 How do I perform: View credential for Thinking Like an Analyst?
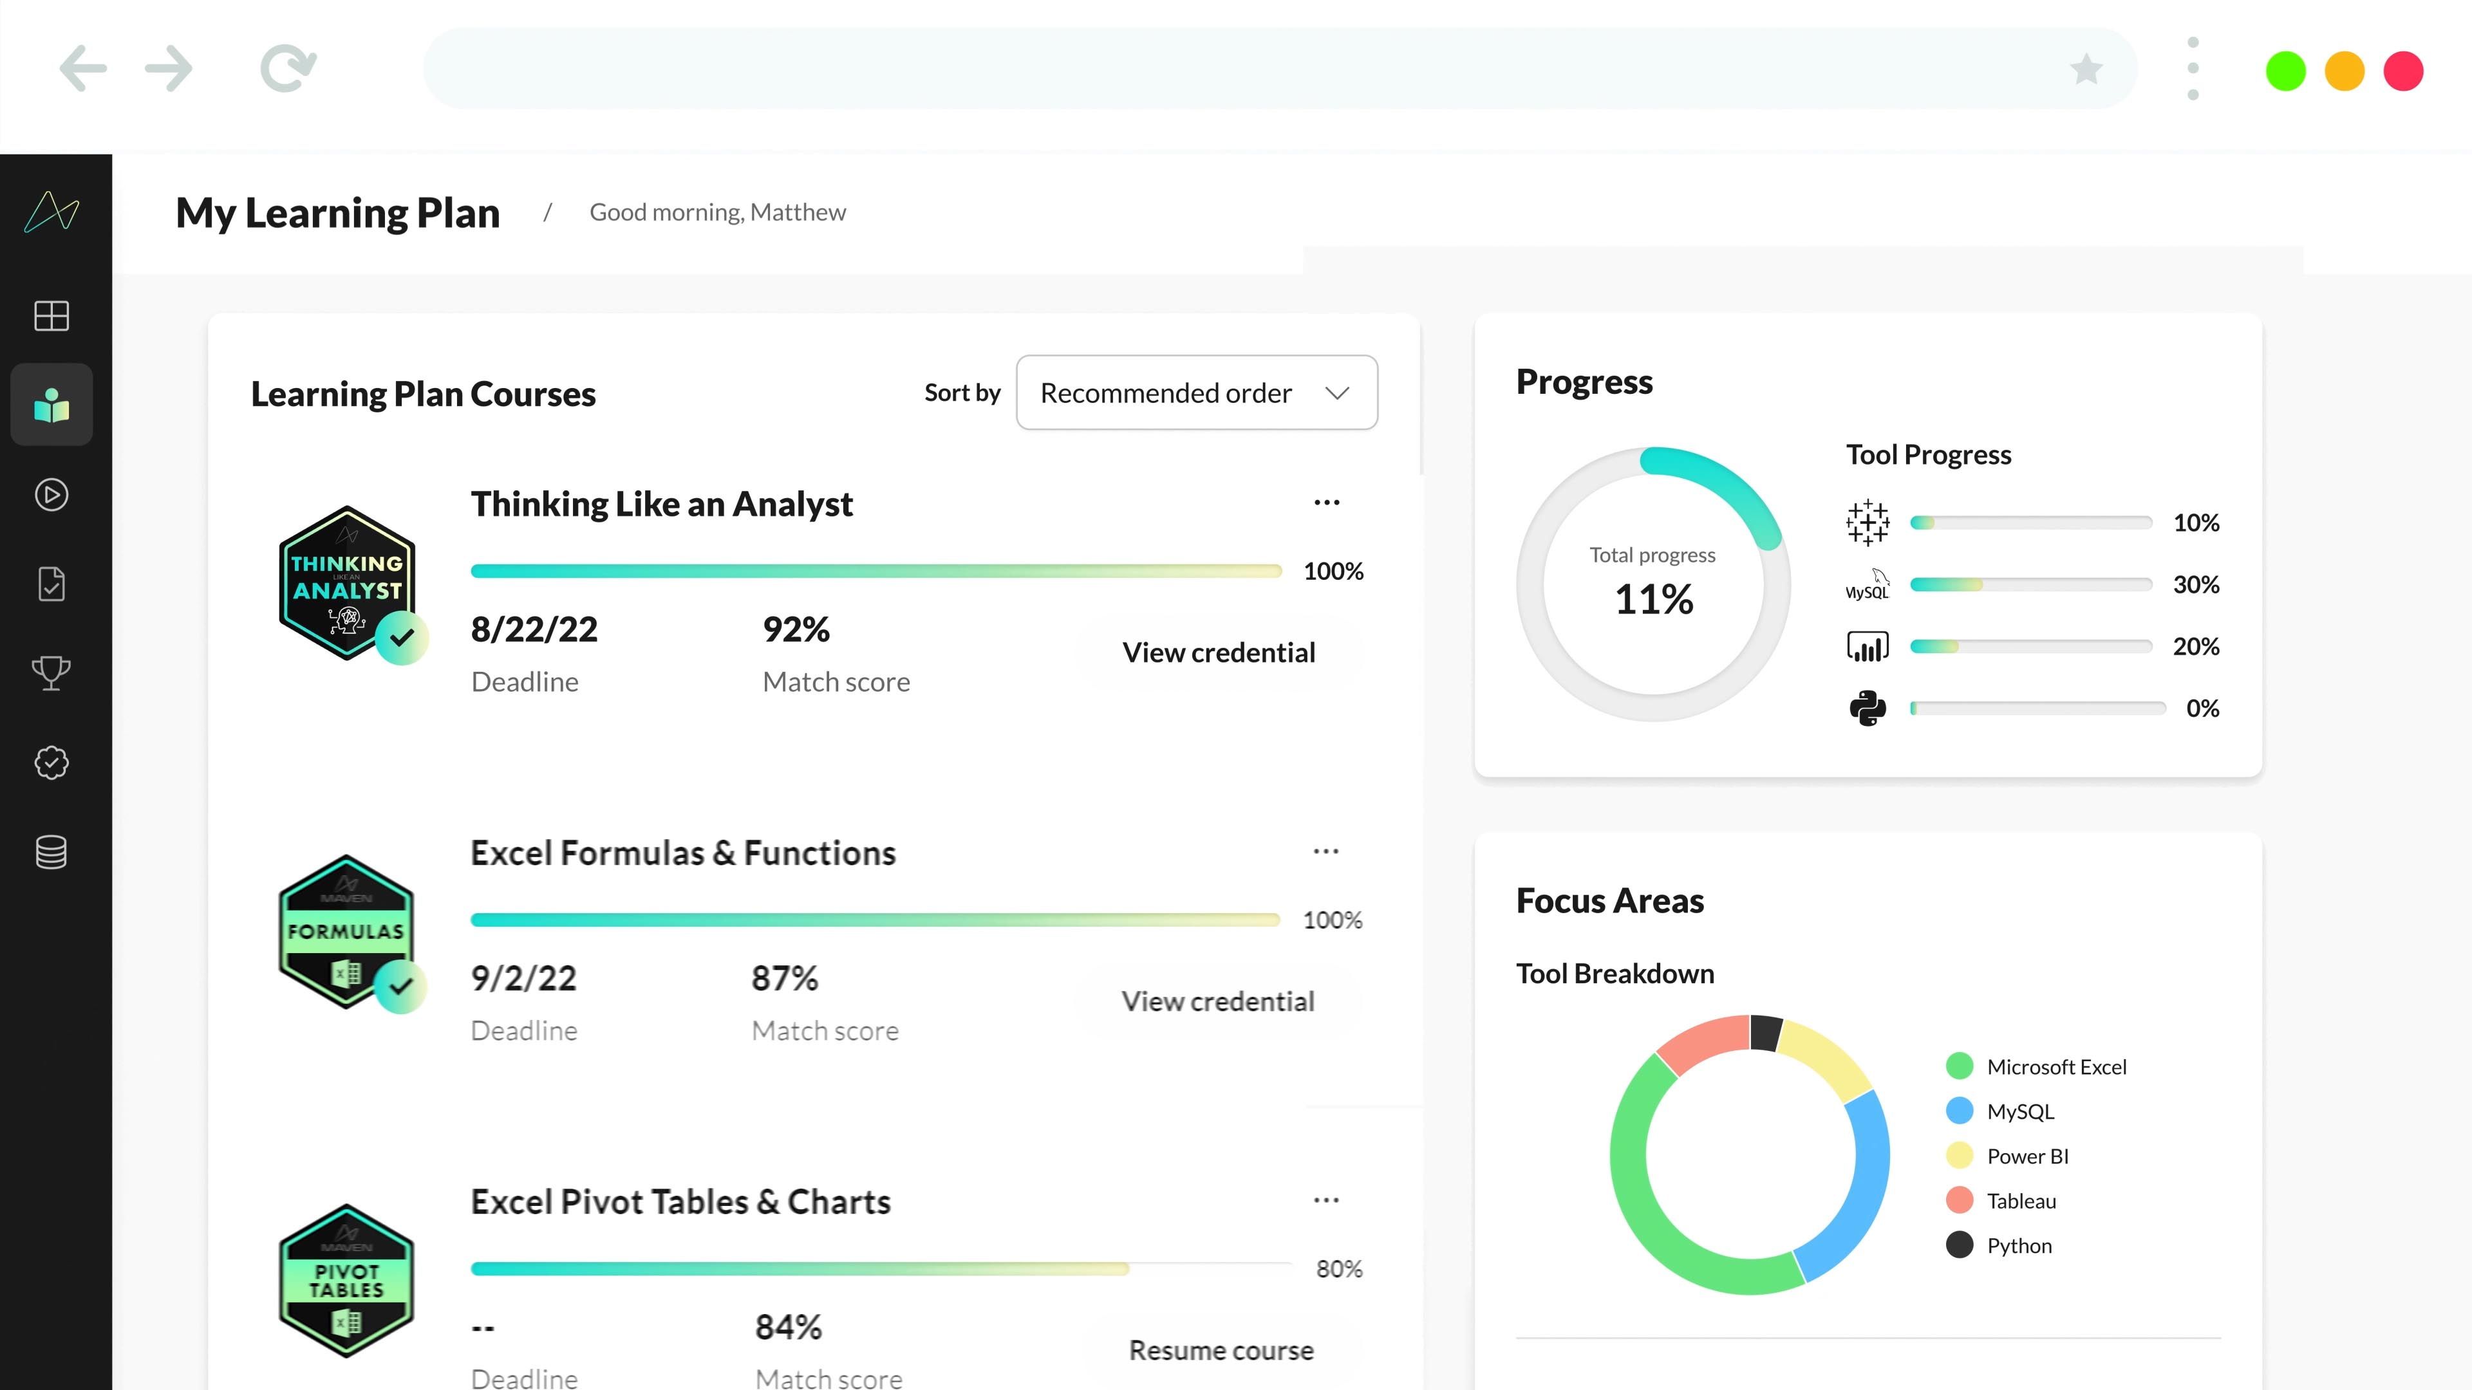pyautogui.click(x=1219, y=653)
